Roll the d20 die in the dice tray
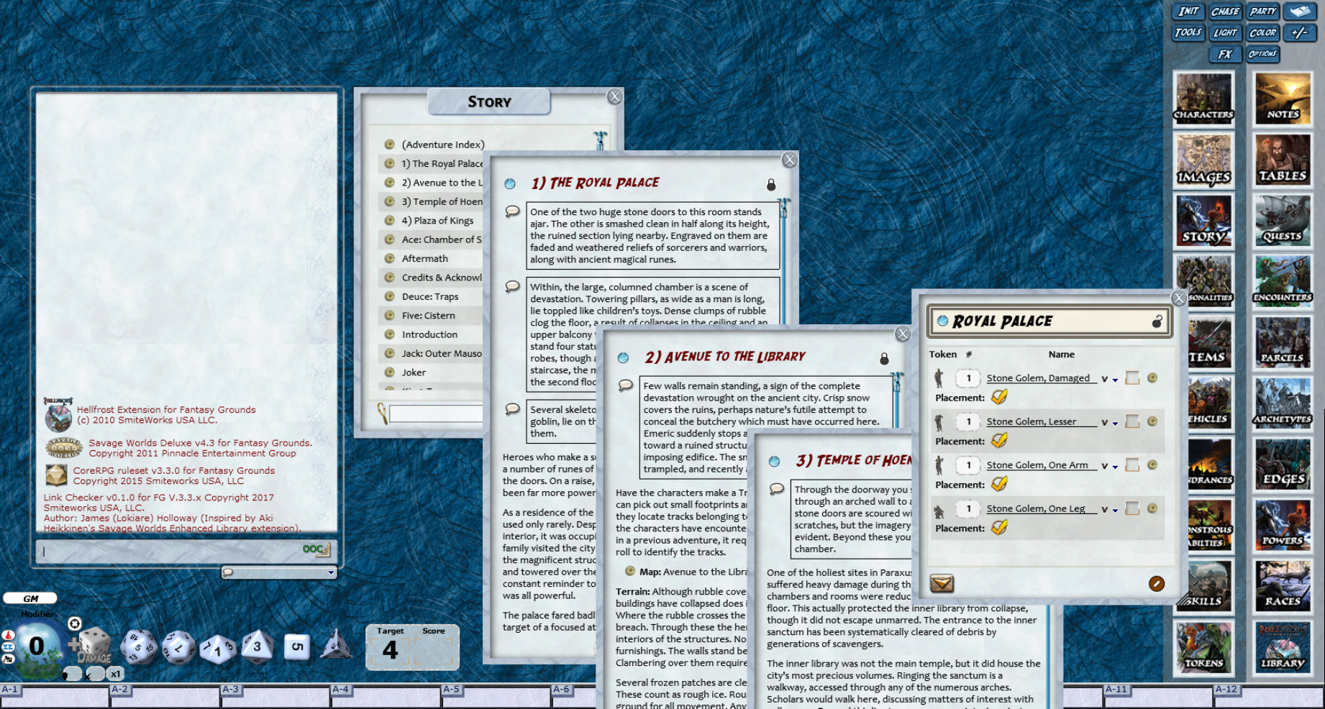The image size is (1325, 709). coord(139,647)
